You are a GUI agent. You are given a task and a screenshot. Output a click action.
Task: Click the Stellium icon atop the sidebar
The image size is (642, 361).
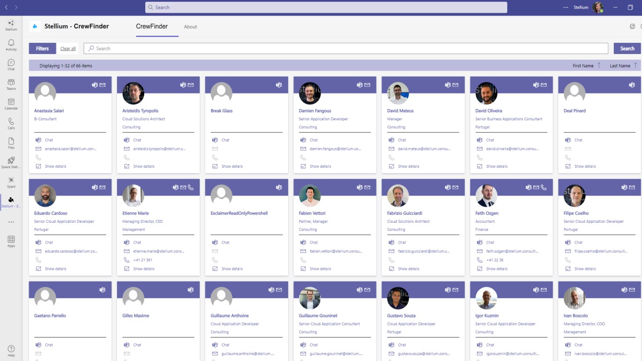[11, 25]
